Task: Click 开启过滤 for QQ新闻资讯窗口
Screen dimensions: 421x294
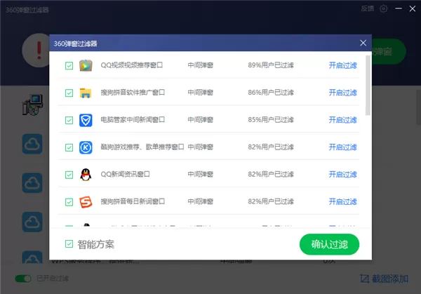Action: coord(343,175)
